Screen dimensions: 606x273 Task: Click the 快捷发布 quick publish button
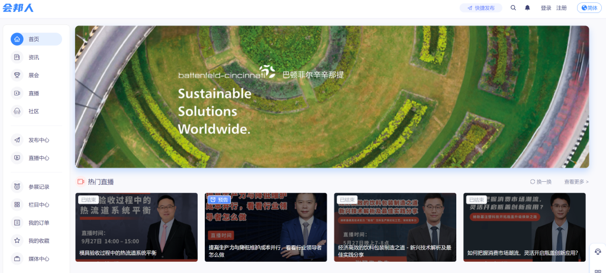point(481,8)
